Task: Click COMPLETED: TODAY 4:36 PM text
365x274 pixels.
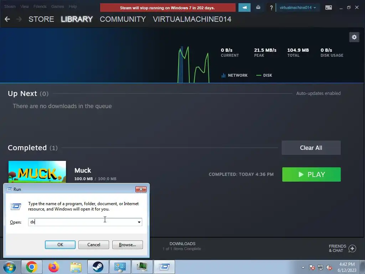Action: click(x=241, y=174)
